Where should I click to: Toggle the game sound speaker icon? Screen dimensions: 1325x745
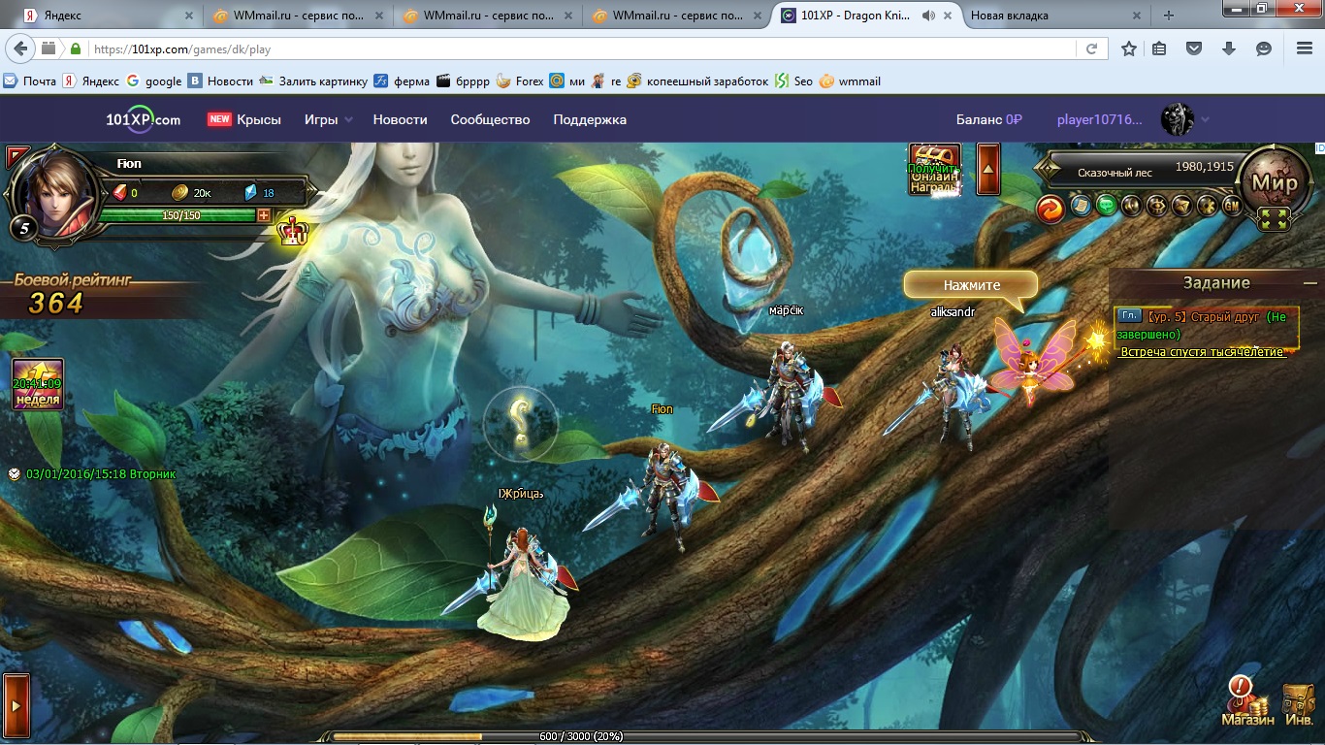(1131, 206)
